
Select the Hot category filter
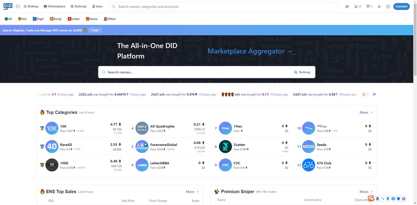22,19
